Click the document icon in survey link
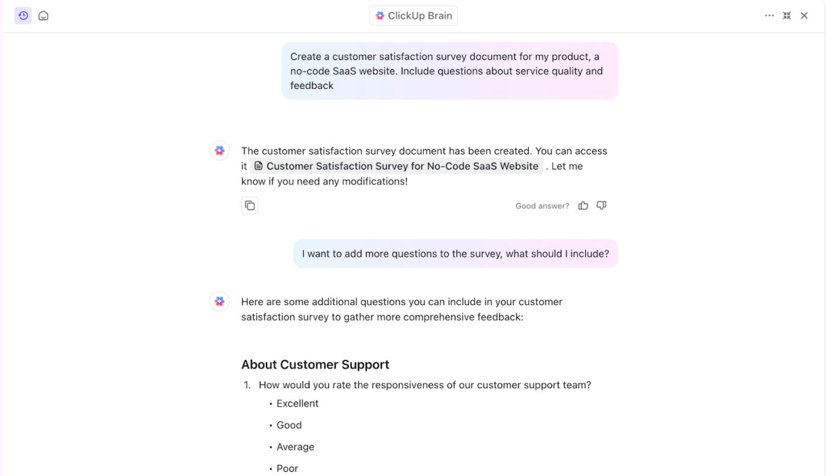The image size is (831, 476). coord(258,166)
